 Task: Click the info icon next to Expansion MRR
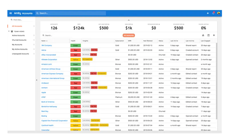point(159,24)
